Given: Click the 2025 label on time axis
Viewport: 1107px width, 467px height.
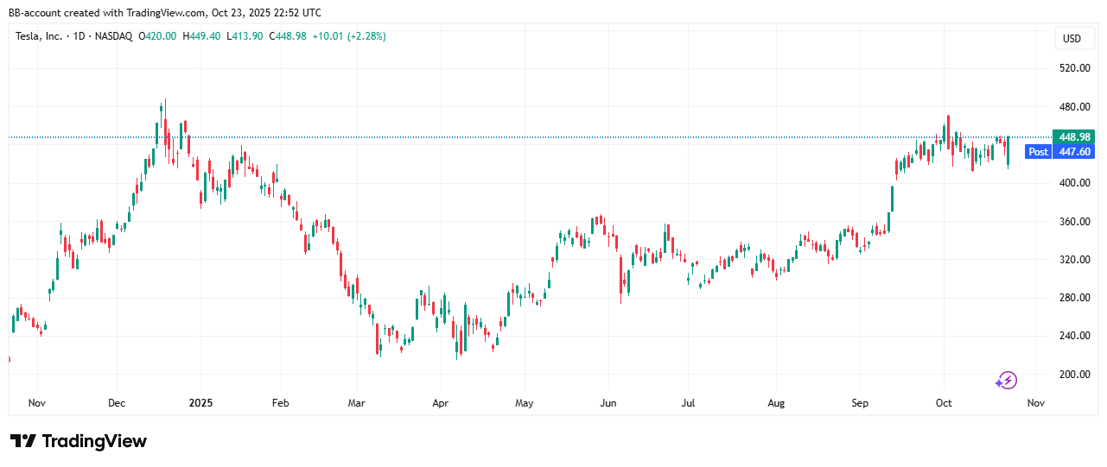Looking at the screenshot, I should pos(200,403).
